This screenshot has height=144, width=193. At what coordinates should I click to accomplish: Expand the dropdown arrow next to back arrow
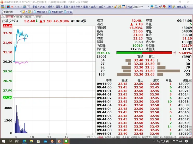(x=15, y=7)
